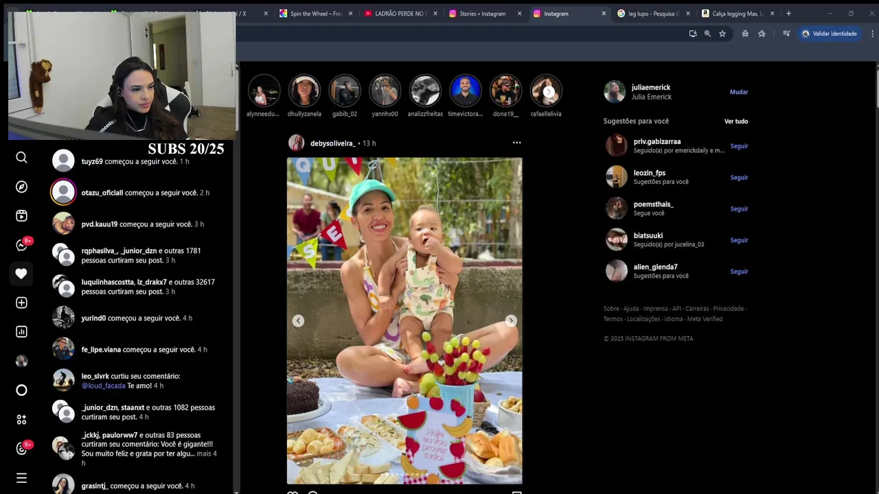
Task: Open juliaemerick profile link
Action: click(x=650, y=87)
